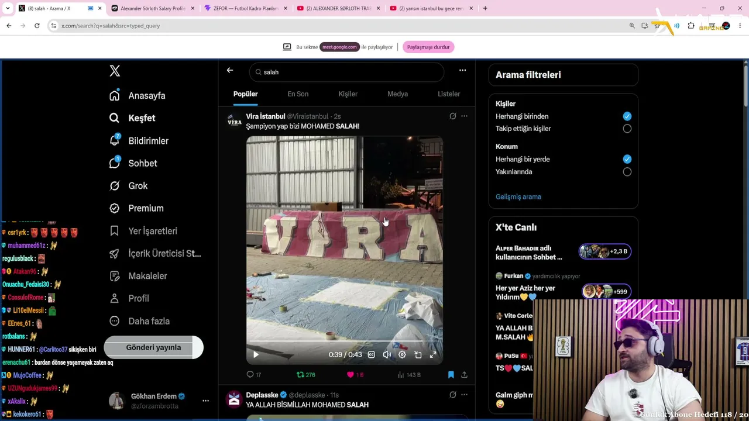Select 'Yakınlarında' location filter
The width and height of the screenshot is (749, 421).
point(627,172)
